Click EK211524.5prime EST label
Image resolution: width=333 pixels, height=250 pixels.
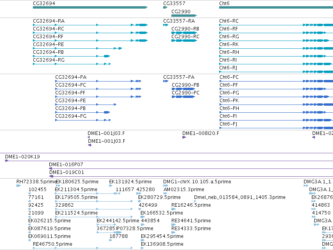tap(76, 213)
